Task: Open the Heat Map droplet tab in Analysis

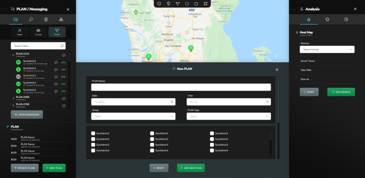Action: tap(308, 19)
